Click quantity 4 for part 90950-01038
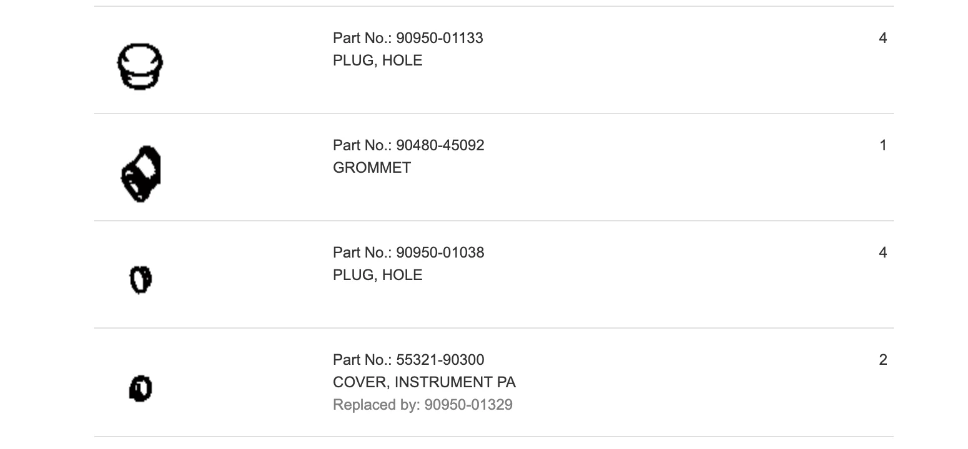Viewport: 968px width, 449px height. [x=882, y=253]
